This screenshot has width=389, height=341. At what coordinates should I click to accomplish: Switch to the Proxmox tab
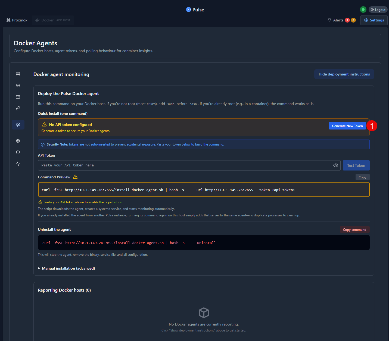(17, 20)
